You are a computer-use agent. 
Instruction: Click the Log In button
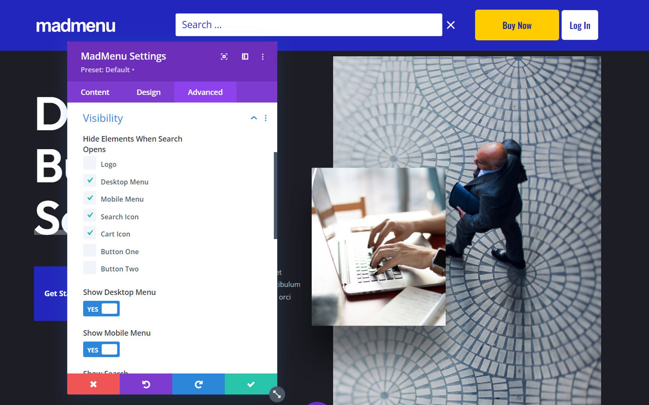(579, 25)
